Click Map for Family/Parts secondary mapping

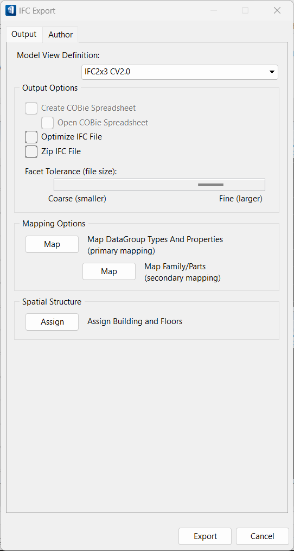[x=109, y=271]
